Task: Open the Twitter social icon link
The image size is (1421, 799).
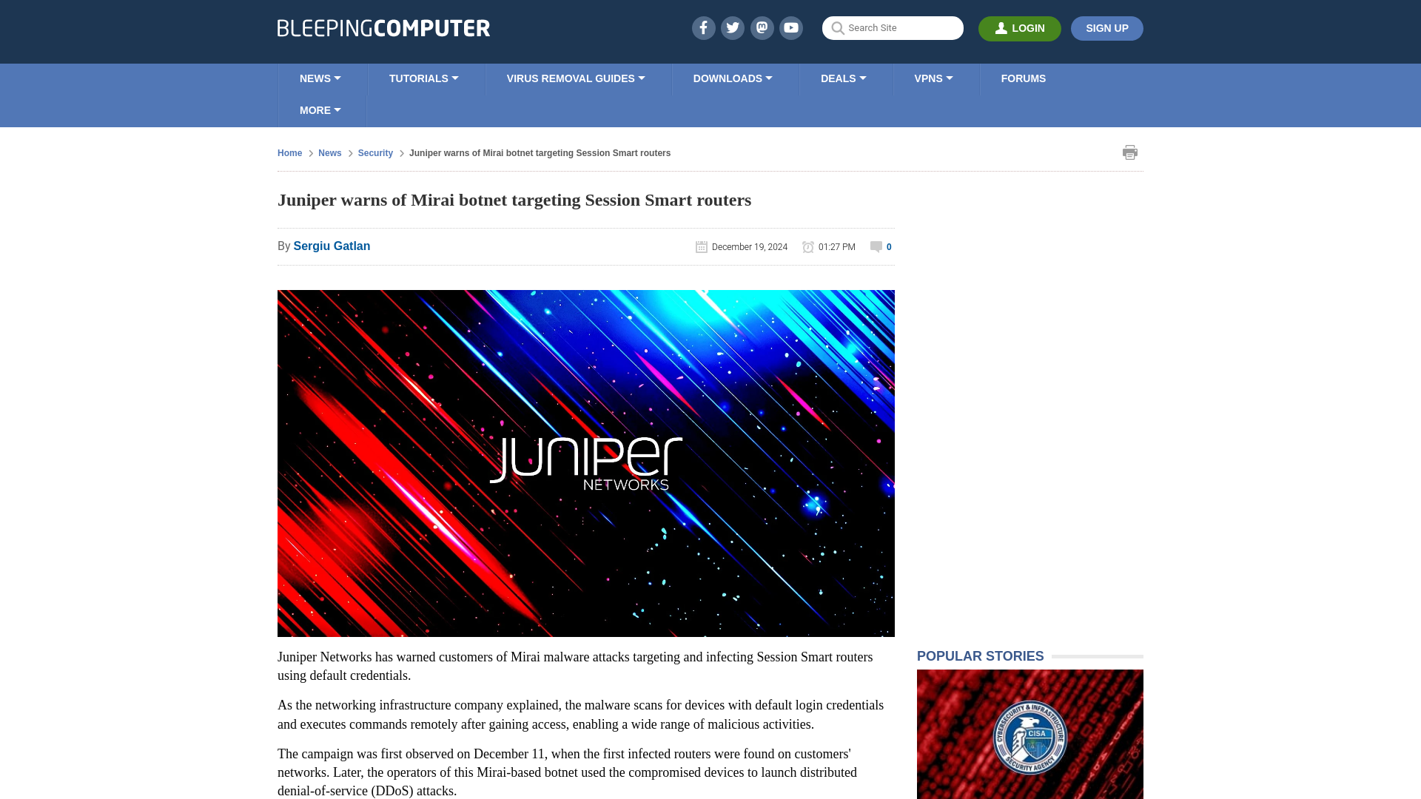Action: [x=732, y=27]
